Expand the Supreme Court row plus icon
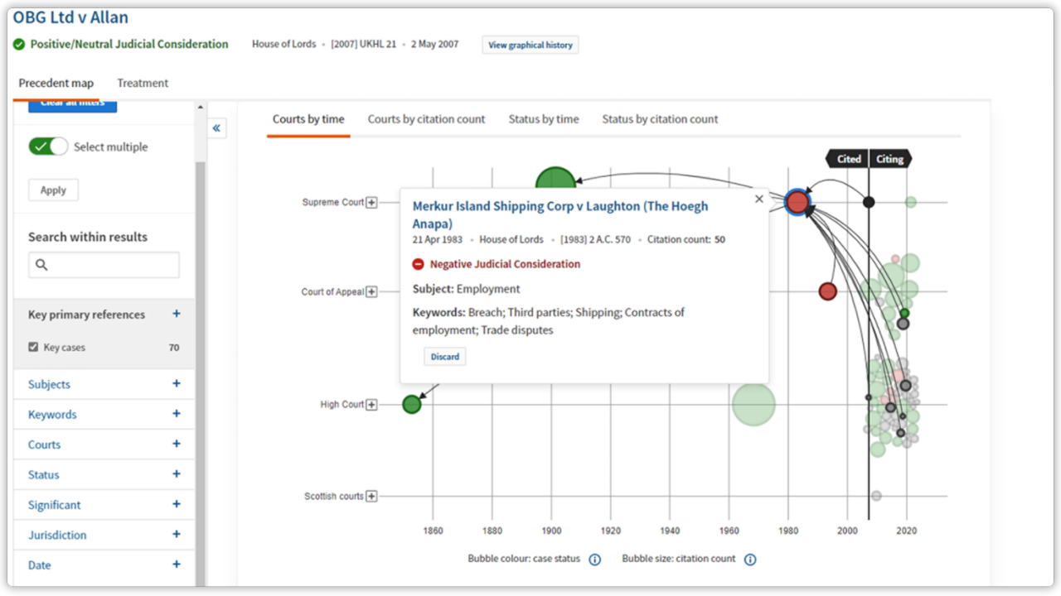The width and height of the screenshot is (1061, 596). tap(371, 201)
